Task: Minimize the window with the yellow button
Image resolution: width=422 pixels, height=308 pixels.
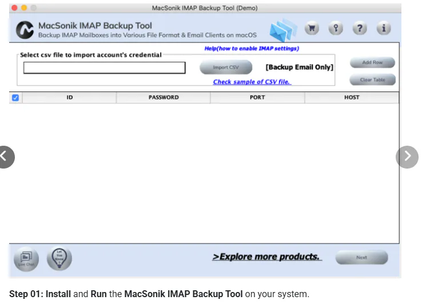Action: 24,8
